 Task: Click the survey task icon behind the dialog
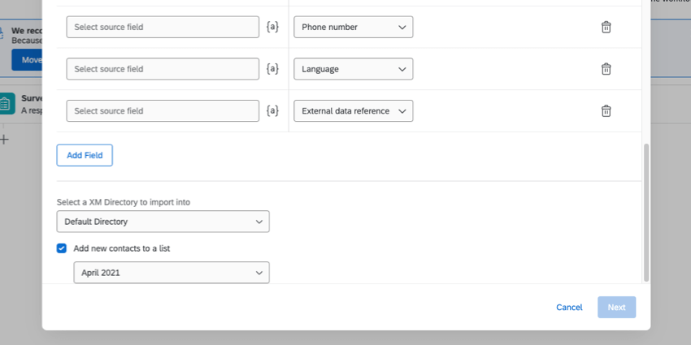click(7, 103)
